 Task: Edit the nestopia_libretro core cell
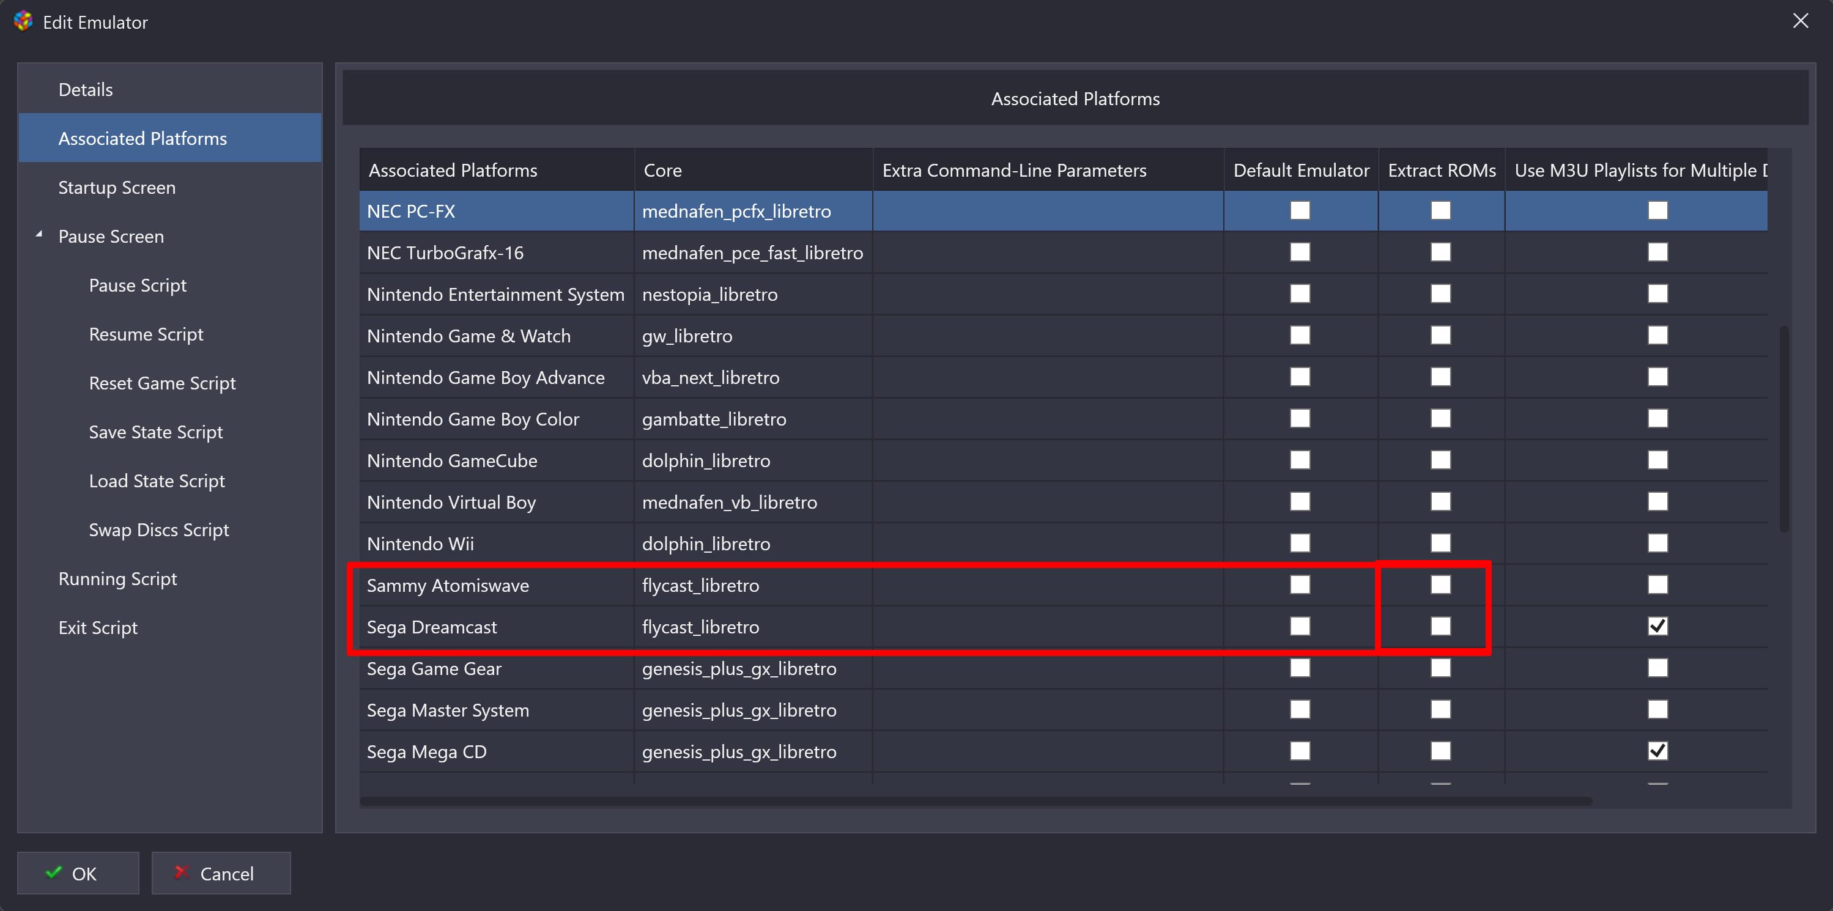click(x=754, y=295)
